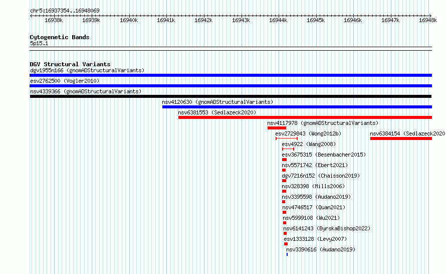446x274 pixels.
Task: Open nsv3390616 (Audano2019) label
Action: click(x=321, y=249)
